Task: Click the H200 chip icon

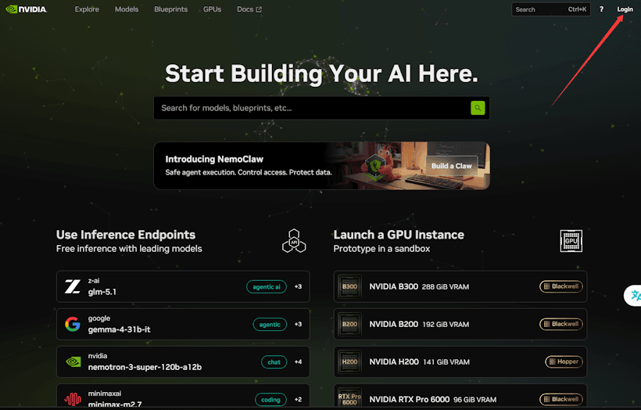Action: coord(349,361)
